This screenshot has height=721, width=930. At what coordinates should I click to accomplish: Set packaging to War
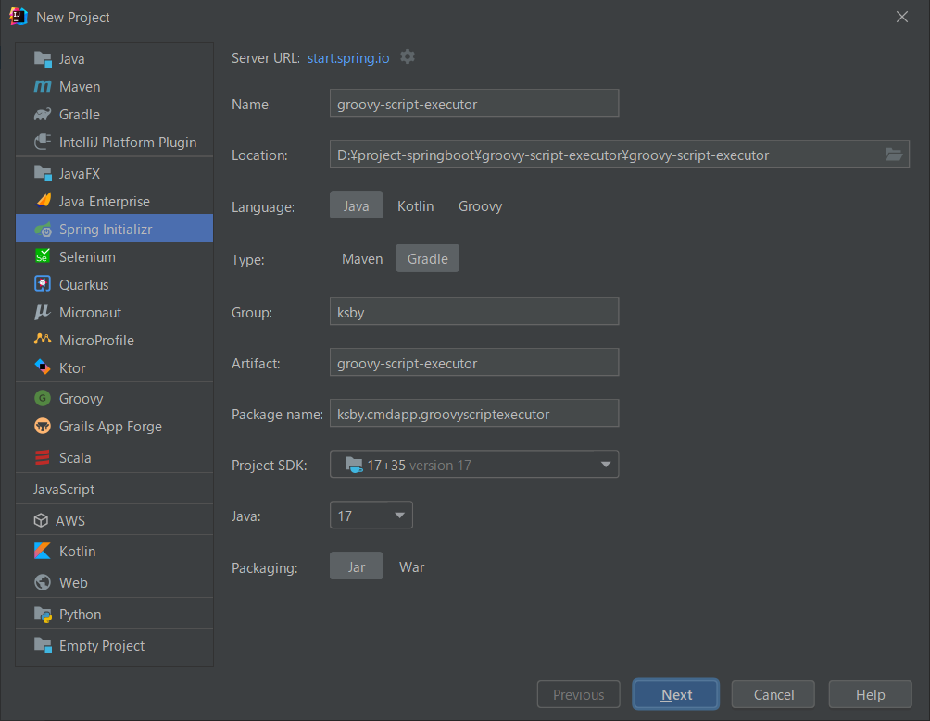click(x=411, y=567)
